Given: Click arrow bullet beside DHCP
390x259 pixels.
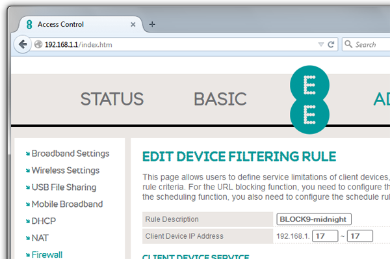Looking at the screenshot, I should tap(28, 221).
